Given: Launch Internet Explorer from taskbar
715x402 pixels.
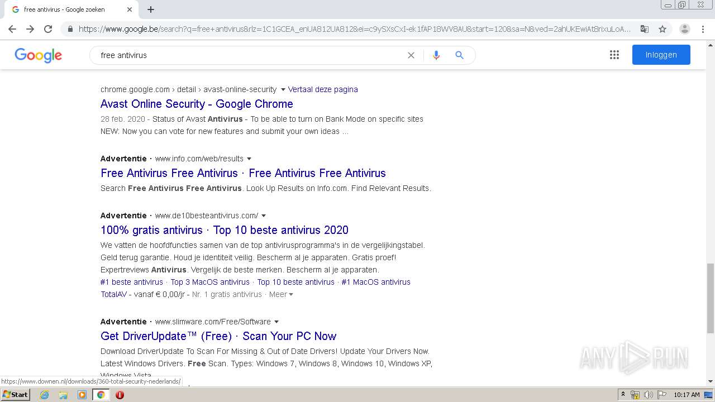Looking at the screenshot, I should (x=44, y=395).
